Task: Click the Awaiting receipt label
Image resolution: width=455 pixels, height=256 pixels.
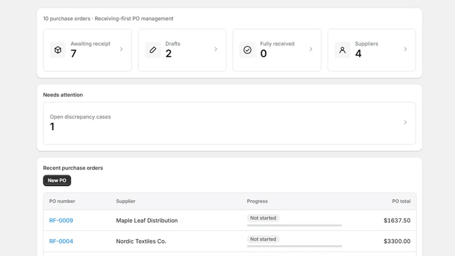Action: pyautogui.click(x=90, y=44)
